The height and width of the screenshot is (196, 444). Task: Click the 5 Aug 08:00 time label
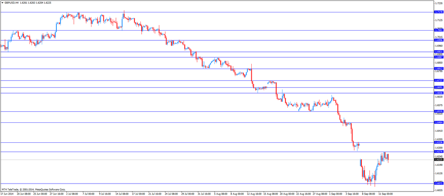click(x=221, y=194)
